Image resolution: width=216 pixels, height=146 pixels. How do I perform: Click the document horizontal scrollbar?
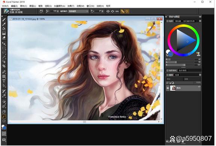[85, 122]
